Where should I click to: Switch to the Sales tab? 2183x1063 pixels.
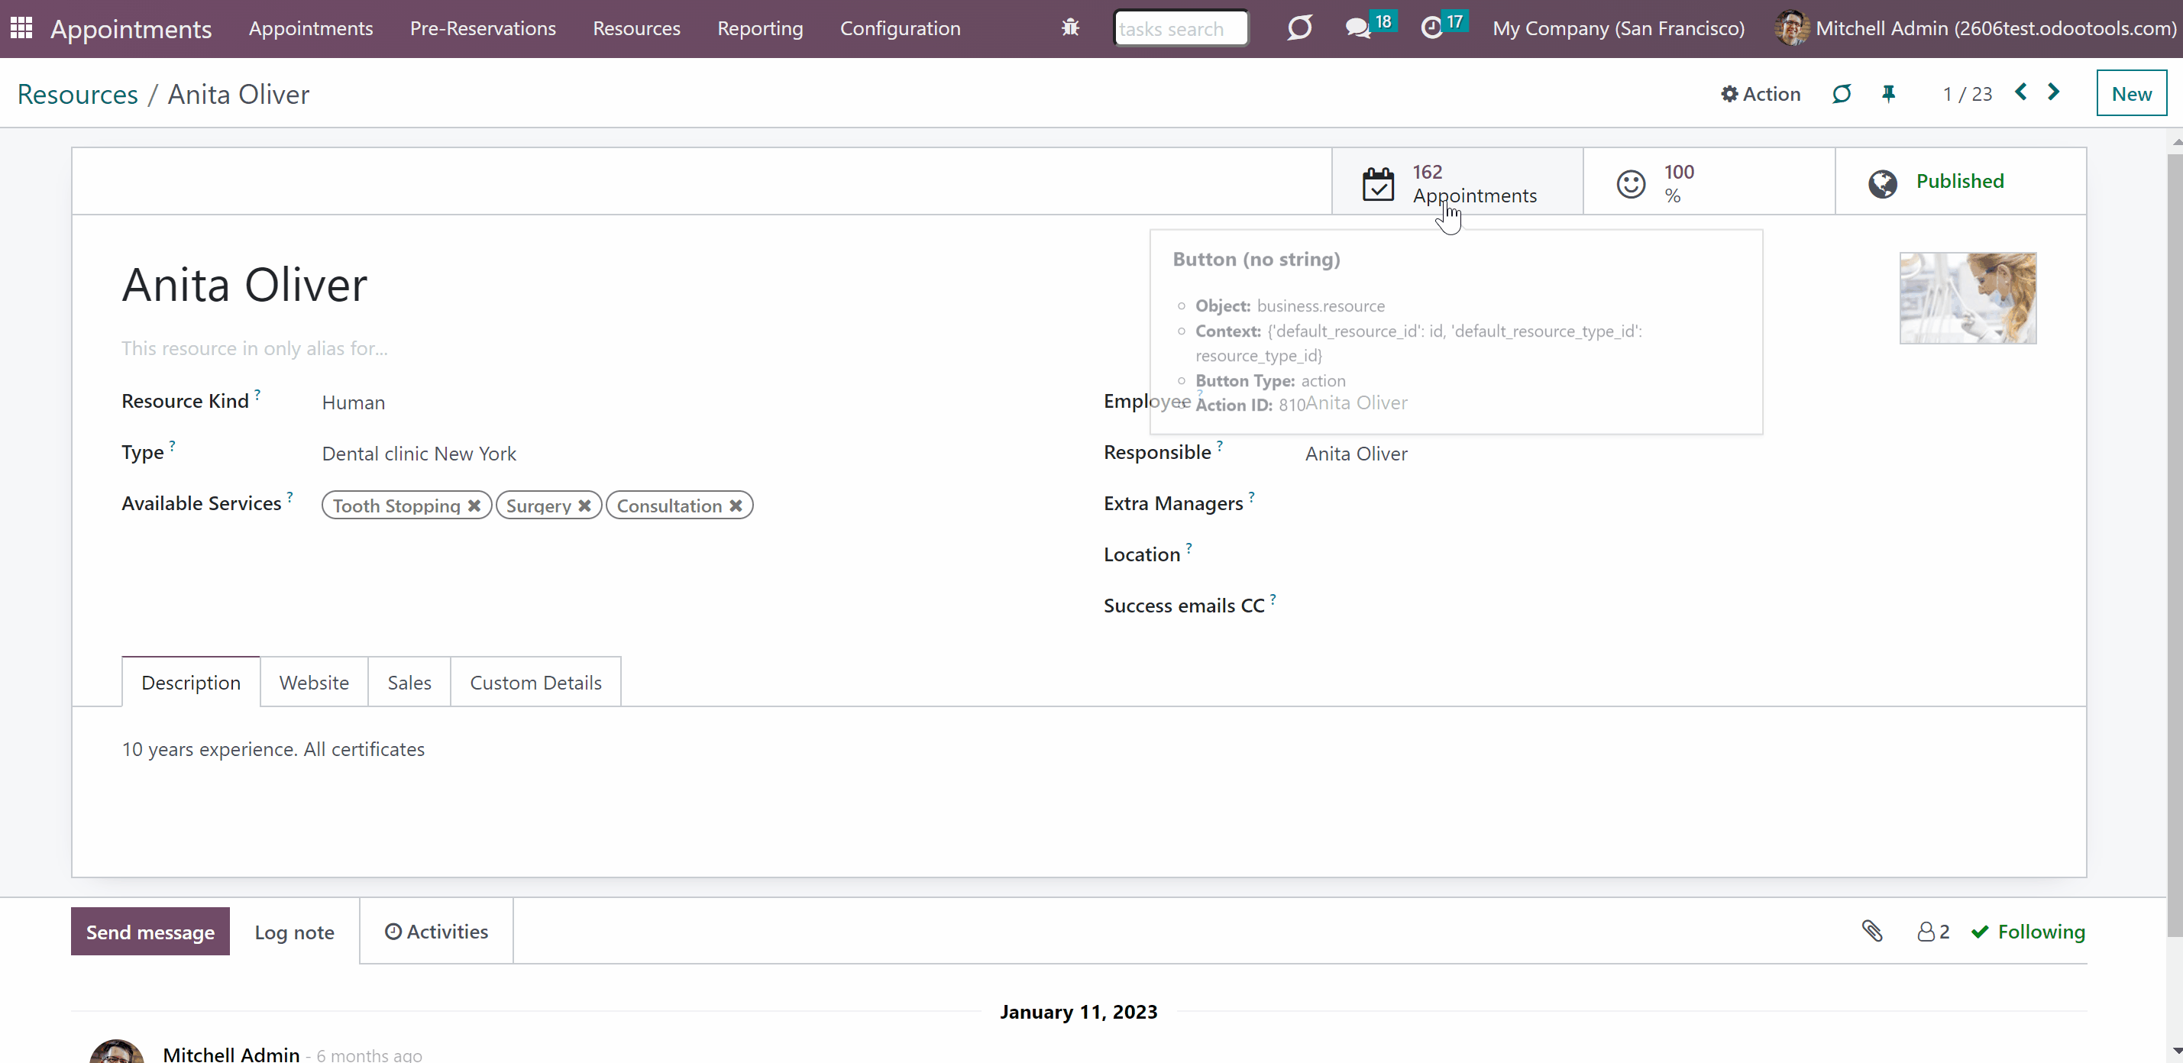[x=409, y=682]
